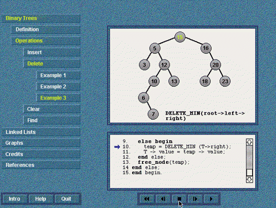Click code line 15 'end begin.'
Image resolution: width=276 pixels, height=208 pixels.
142,172
